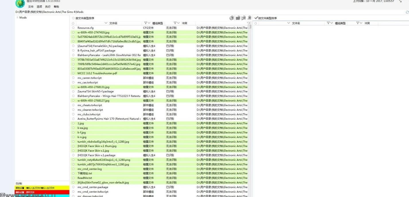Click the truck move icon on the toolbar
The height and width of the screenshot is (197, 409).
pyautogui.click(x=238, y=18)
